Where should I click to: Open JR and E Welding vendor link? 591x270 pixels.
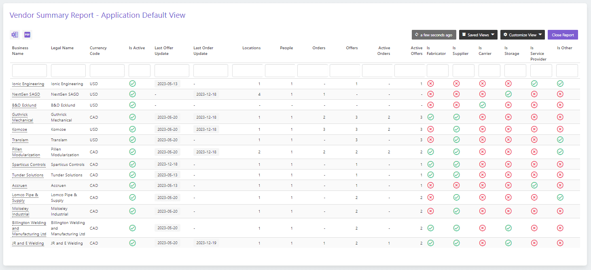[28, 243]
